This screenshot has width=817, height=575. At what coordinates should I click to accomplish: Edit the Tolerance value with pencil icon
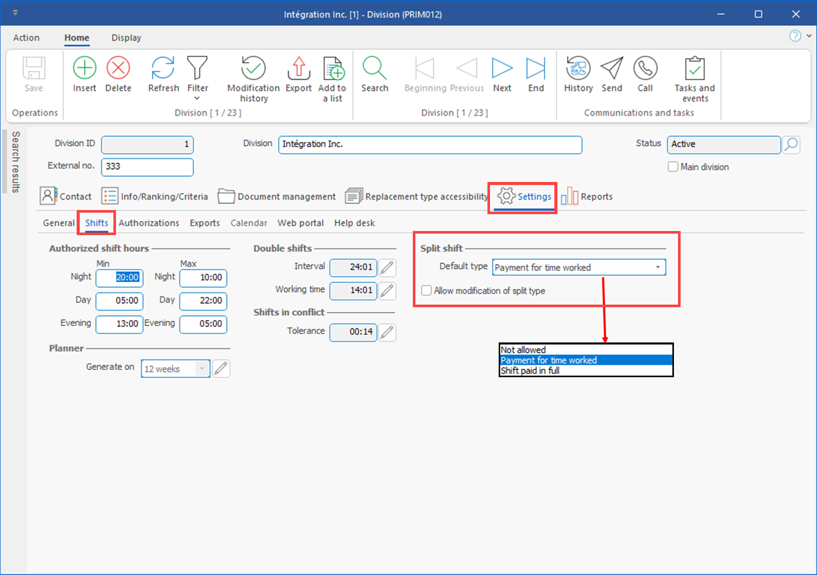coord(387,332)
